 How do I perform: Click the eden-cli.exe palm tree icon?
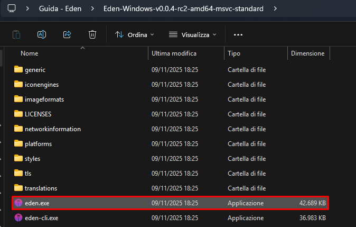point(18,217)
